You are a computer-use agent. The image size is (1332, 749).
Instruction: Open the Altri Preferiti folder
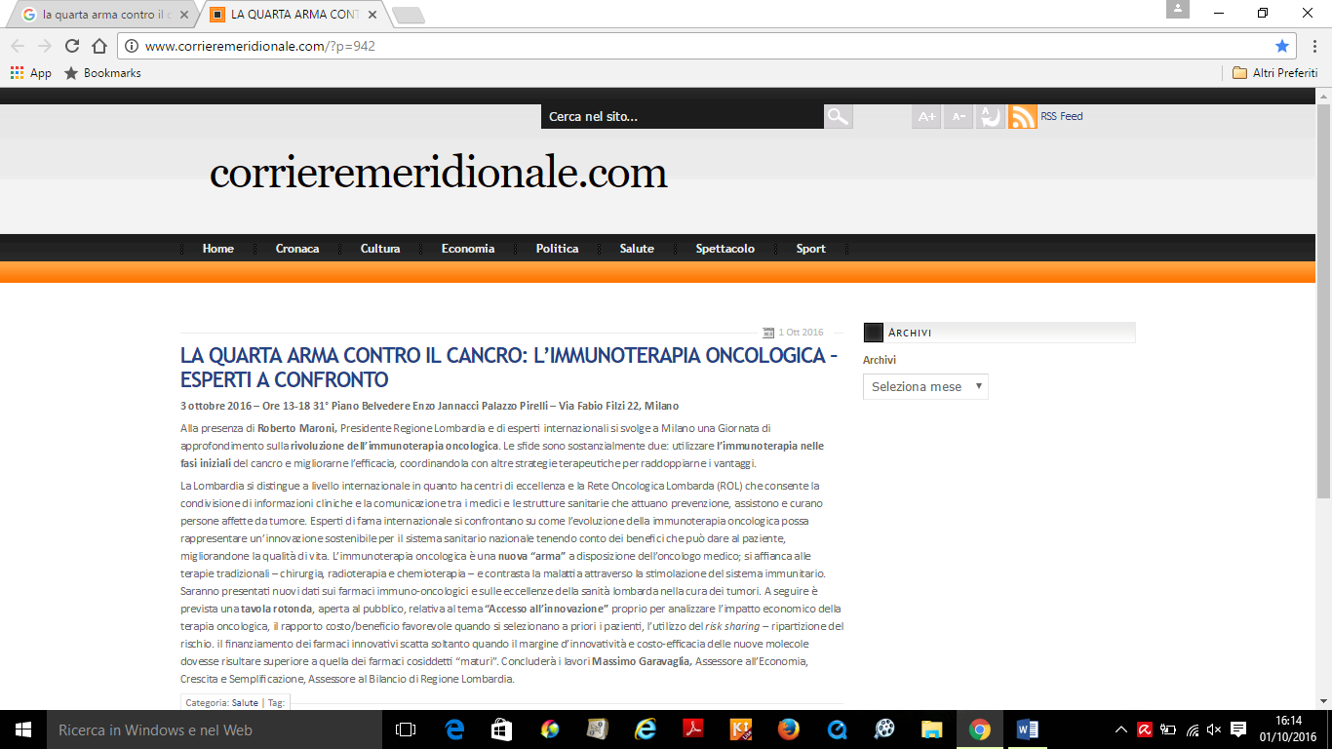pos(1274,73)
